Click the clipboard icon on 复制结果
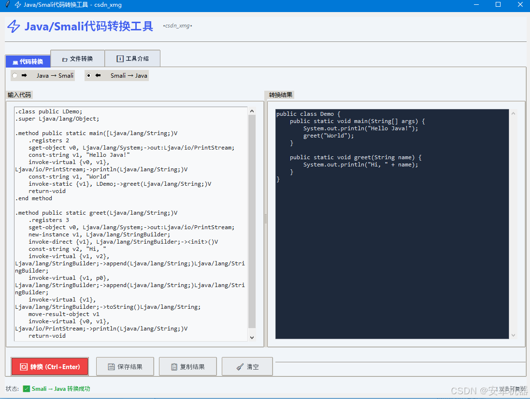 tap(174, 367)
